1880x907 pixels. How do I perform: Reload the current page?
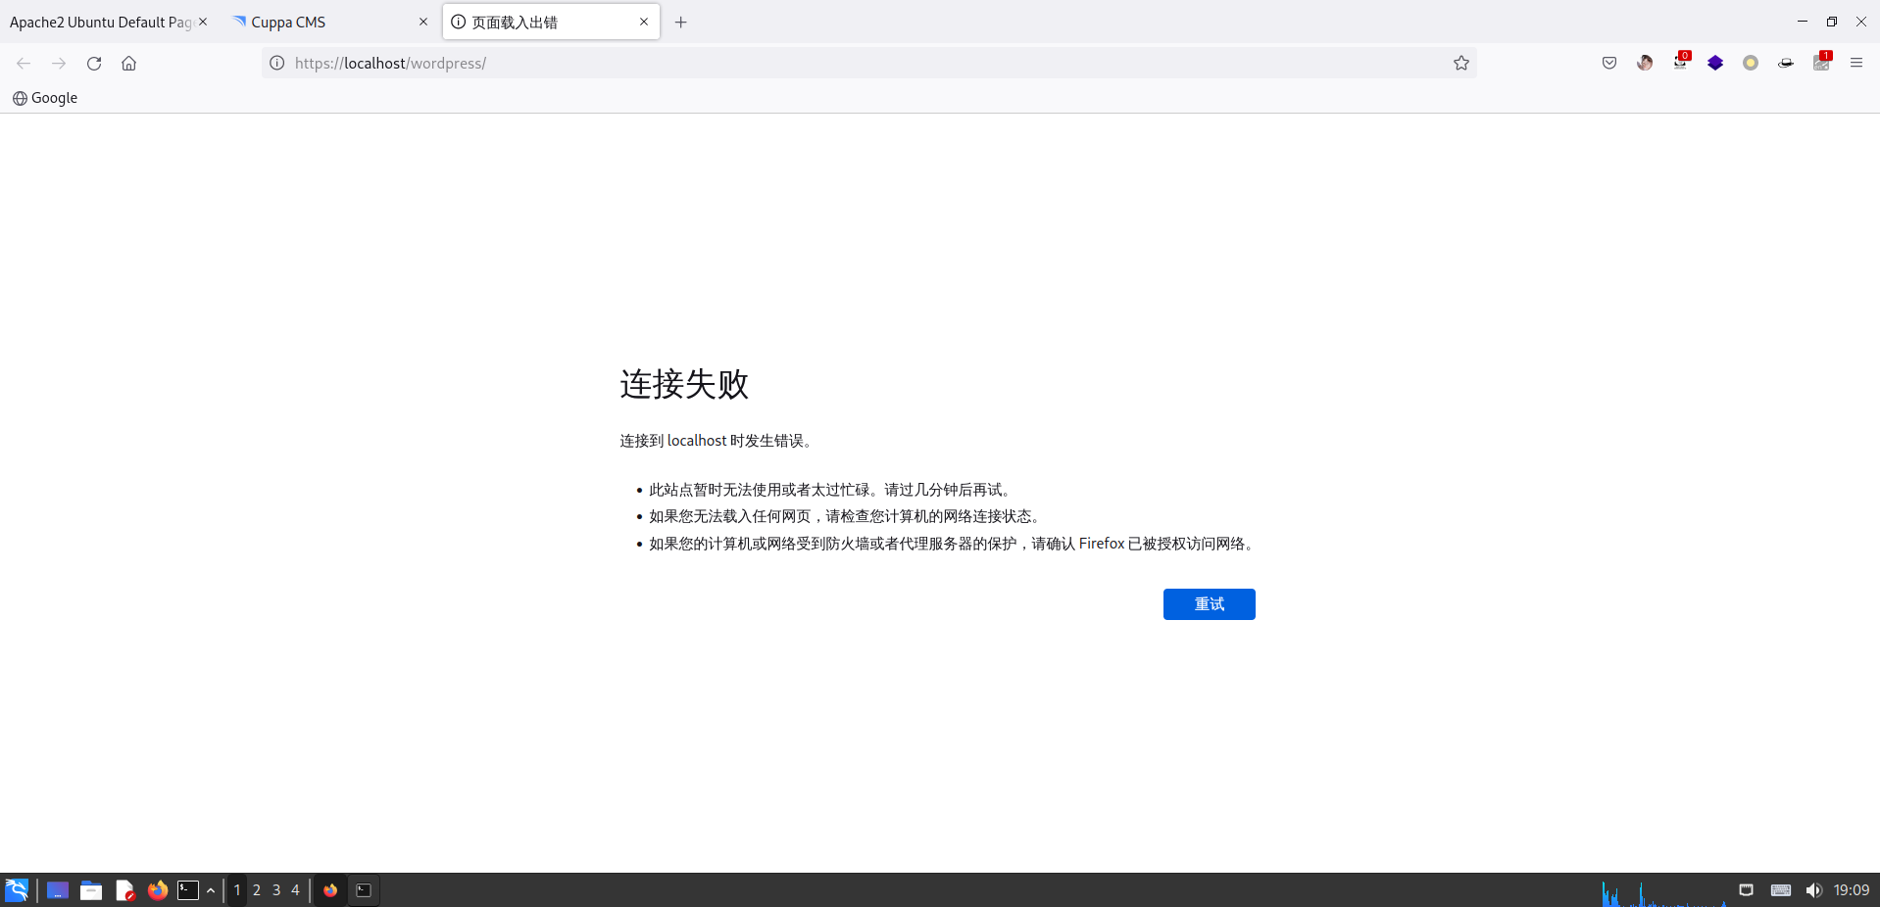(94, 63)
